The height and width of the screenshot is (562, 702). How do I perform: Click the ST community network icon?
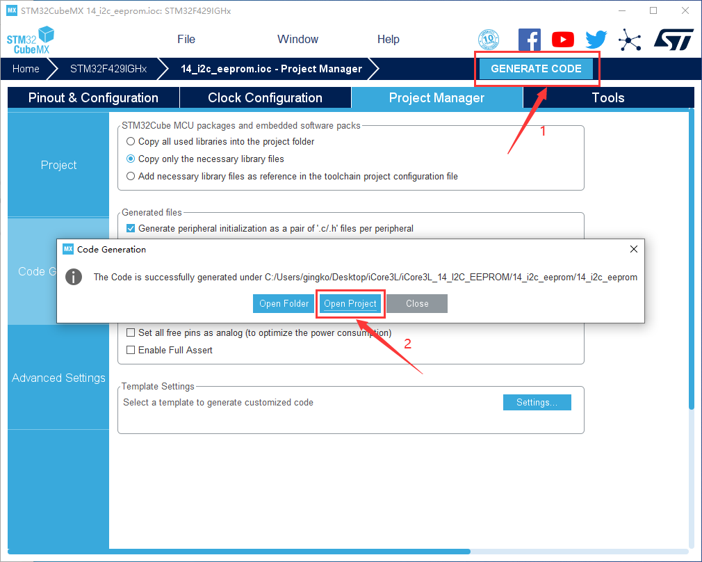pyautogui.click(x=630, y=40)
